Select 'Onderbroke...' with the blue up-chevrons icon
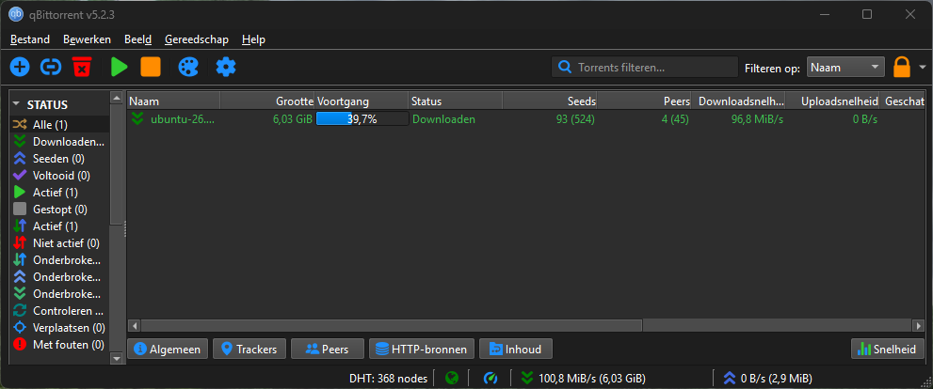 (59, 277)
